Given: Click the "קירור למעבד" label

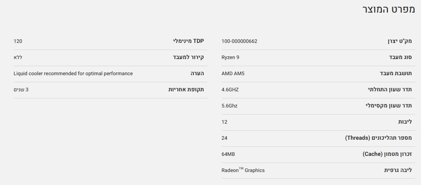Looking at the screenshot, I should (x=188, y=57).
